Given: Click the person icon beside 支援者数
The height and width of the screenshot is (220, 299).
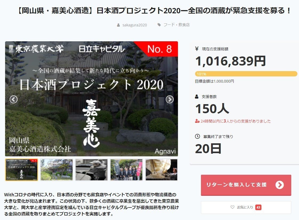Looking at the screenshot, I should pyautogui.click(x=197, y=96).
